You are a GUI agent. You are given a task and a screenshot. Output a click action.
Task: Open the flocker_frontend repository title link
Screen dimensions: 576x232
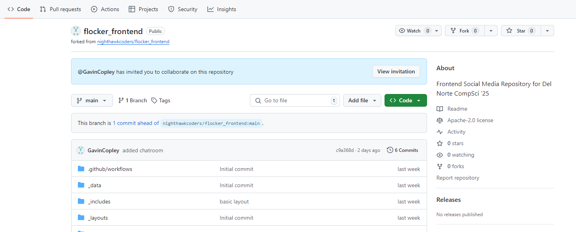tap(113, 31)
